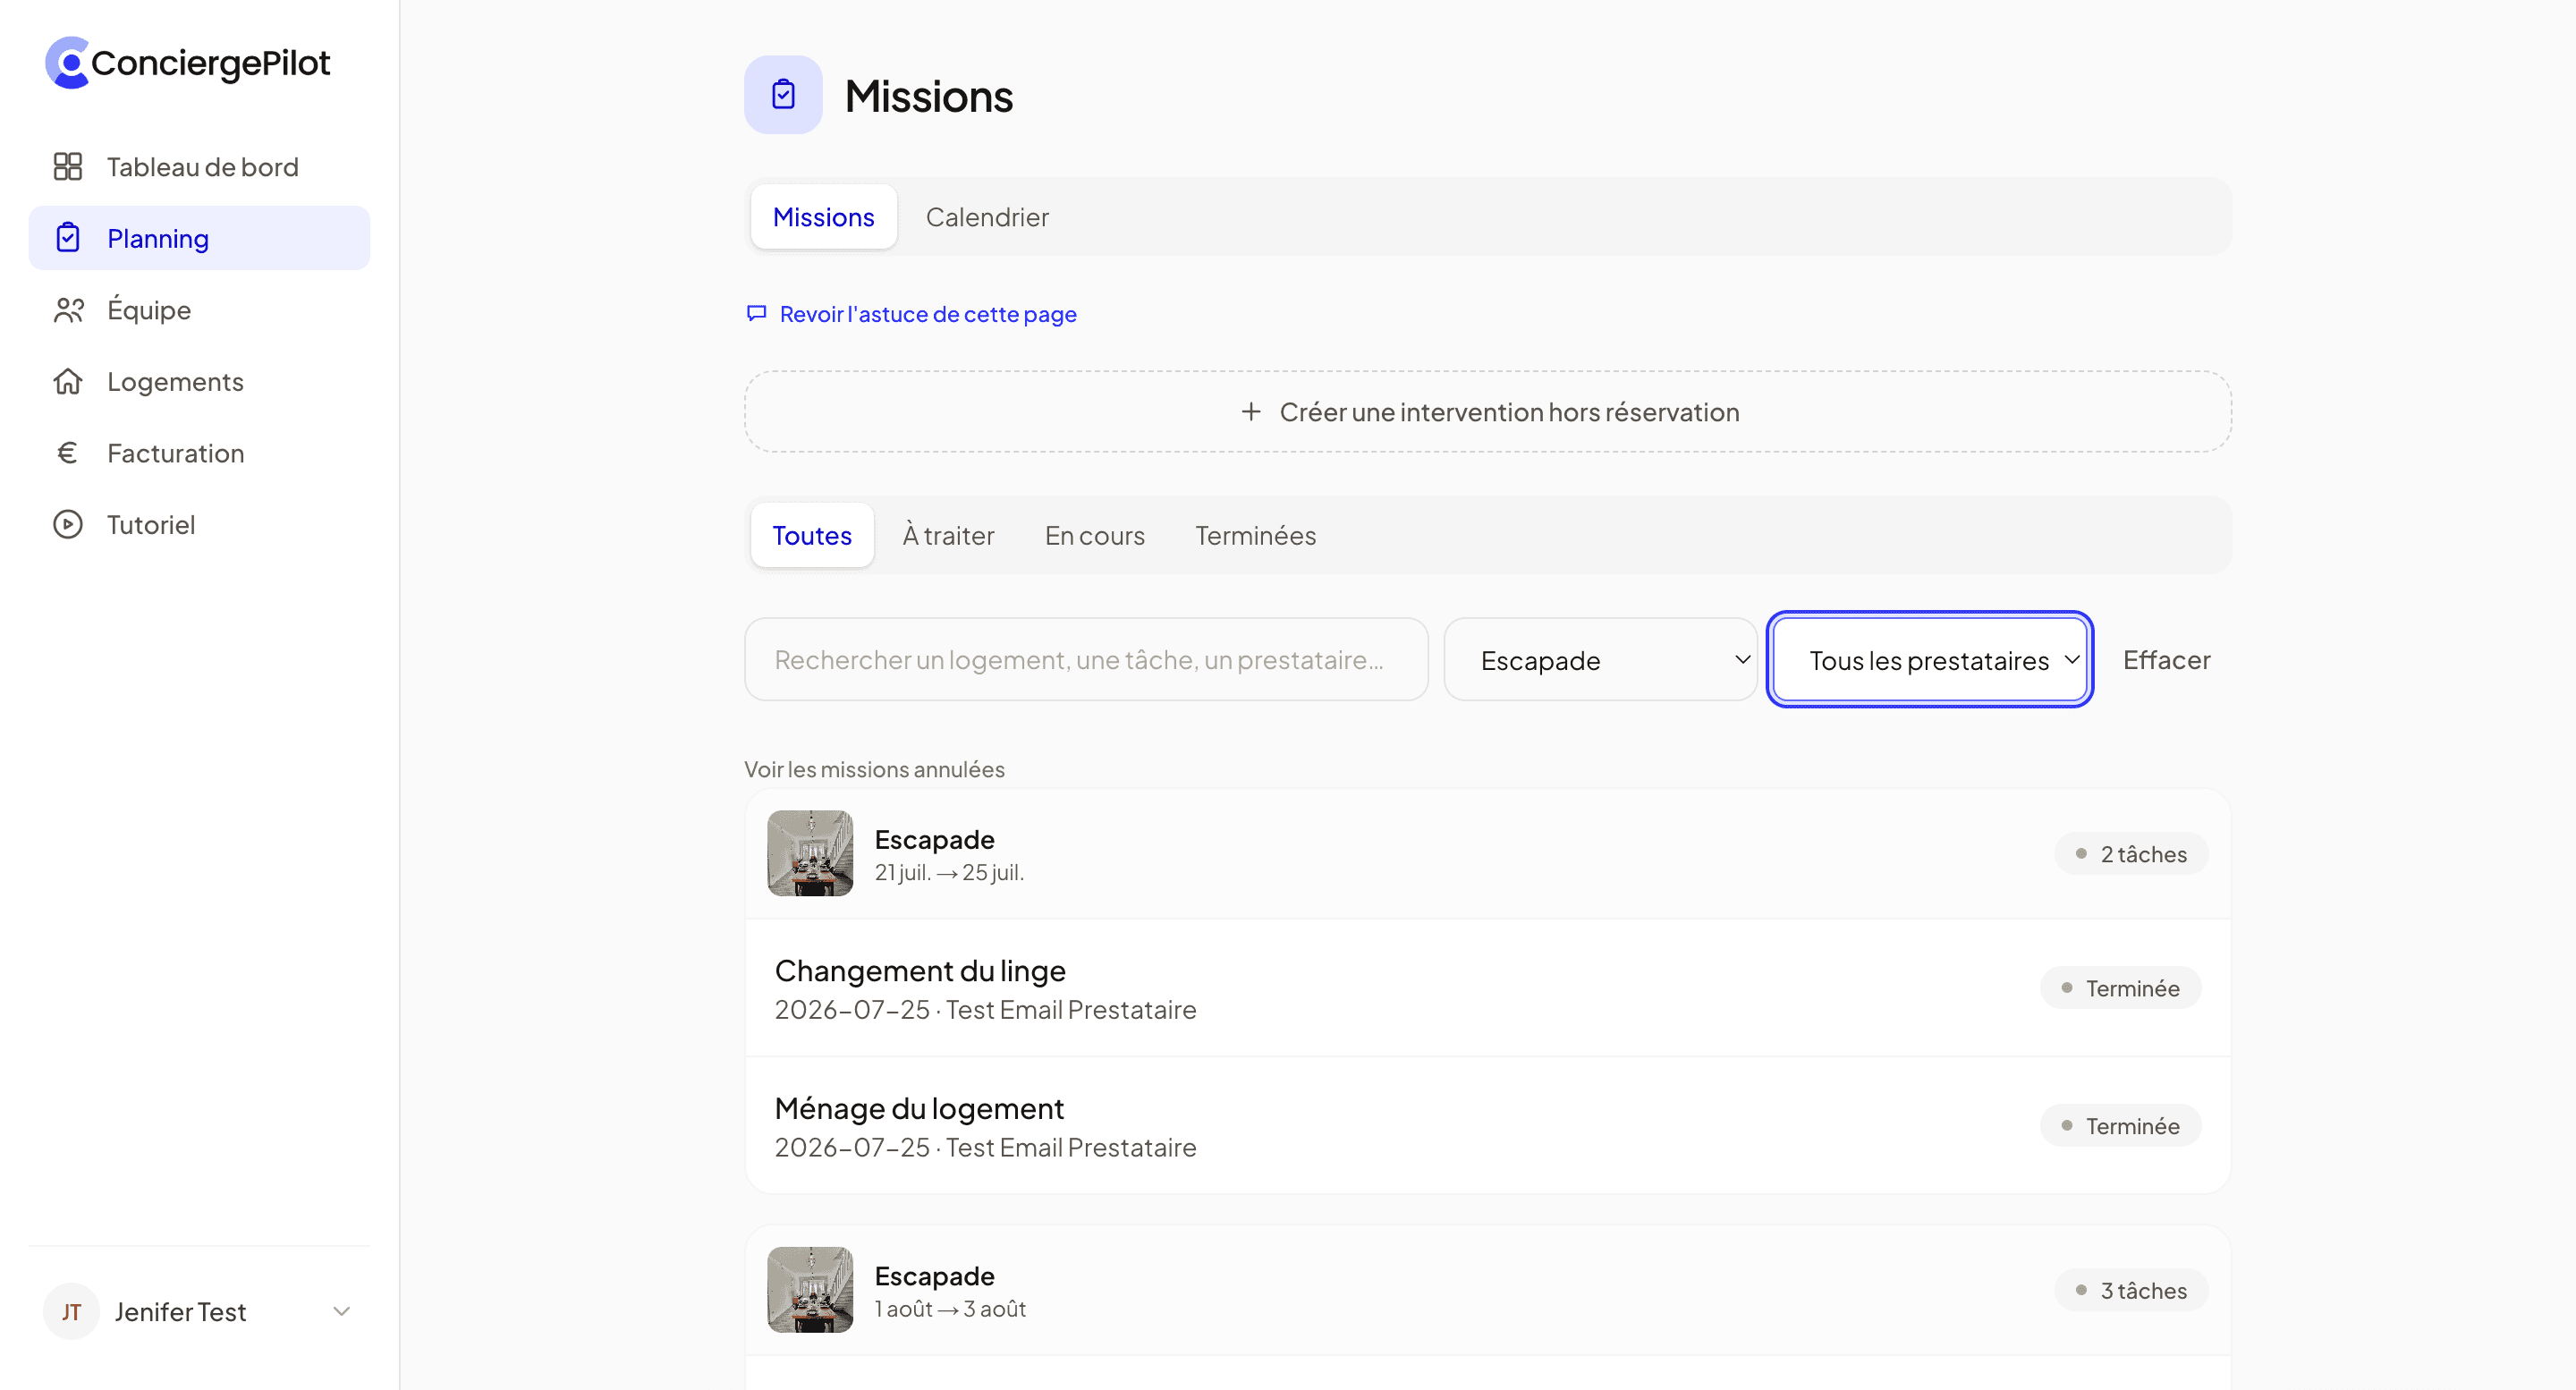Click Créer une intervention hors réservation

(x=1487, y=412)
